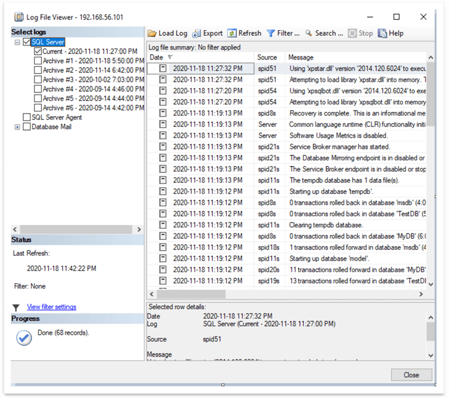449x398 pixels.
Task: Click the Close button
Action: pyautogui.click(x=411, y=375)
